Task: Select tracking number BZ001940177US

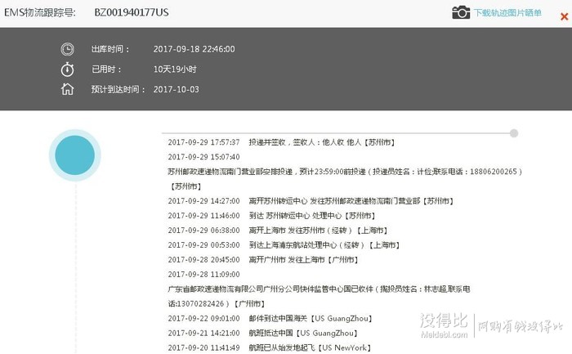Action: [132, 13]
